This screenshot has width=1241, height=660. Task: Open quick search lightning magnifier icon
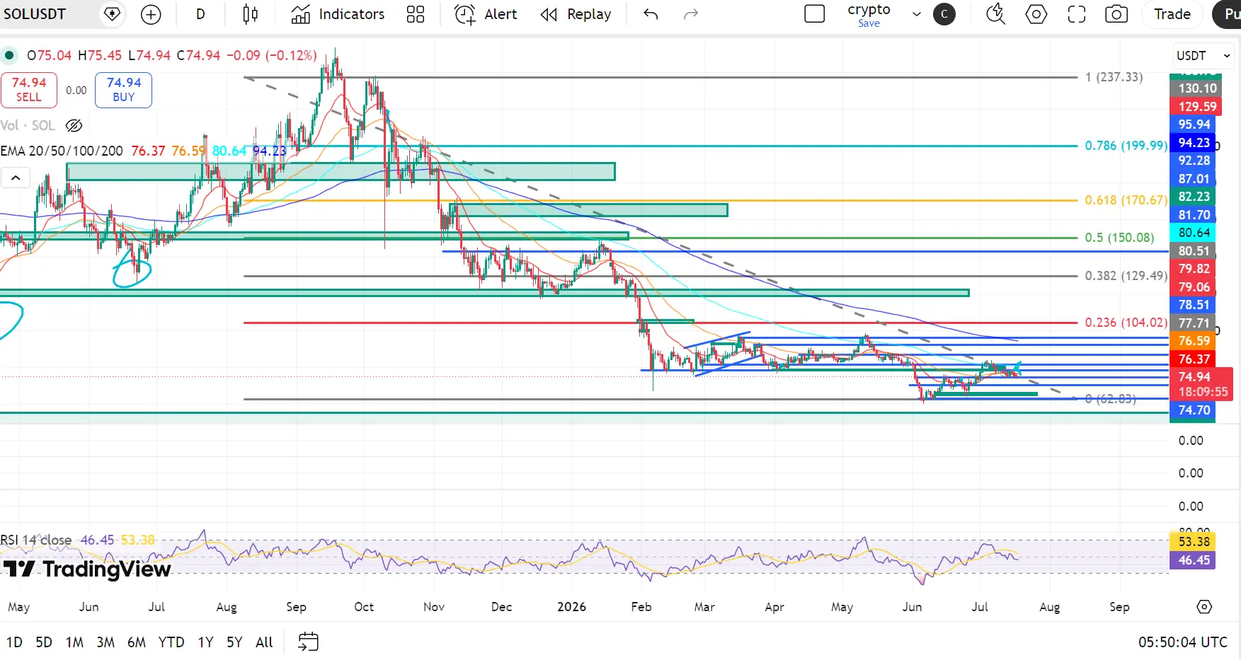[996, 14]
